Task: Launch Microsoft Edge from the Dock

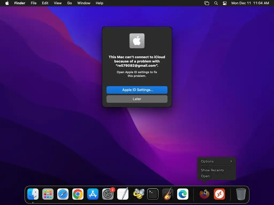Action: (x=183, y=194)
